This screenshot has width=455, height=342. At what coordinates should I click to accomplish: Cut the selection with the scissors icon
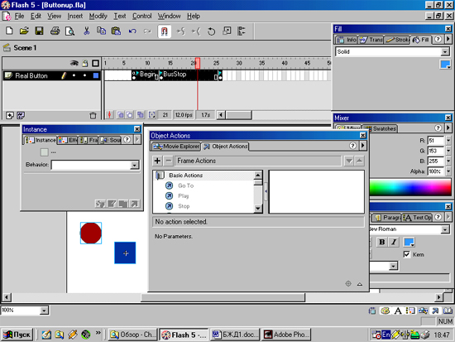(x=87, y=31)
